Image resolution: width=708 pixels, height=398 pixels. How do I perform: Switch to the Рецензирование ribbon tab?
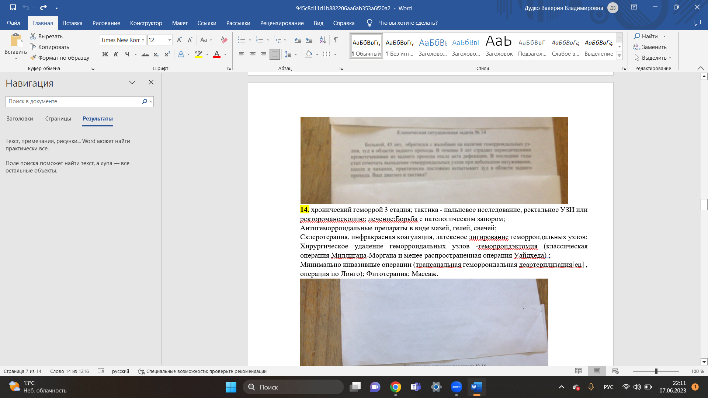(x=282, y=23)
